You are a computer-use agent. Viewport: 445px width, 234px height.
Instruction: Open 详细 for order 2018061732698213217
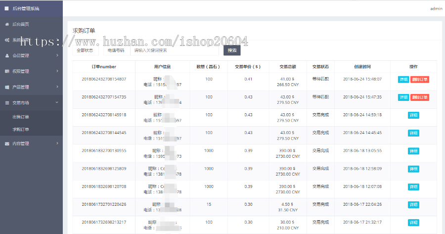pyautogui.click(x=413, y=223)
